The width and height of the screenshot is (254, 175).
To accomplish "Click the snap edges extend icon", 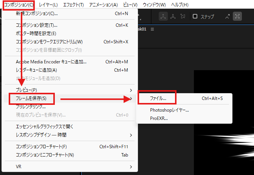I will (x=227, y=16).
